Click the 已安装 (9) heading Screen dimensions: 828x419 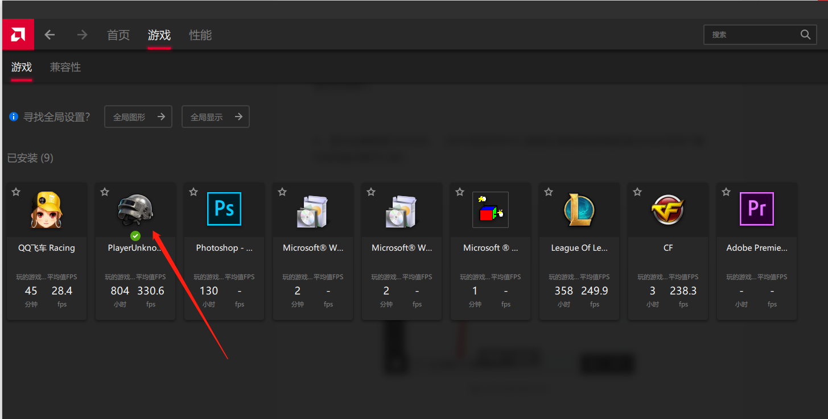30,158
